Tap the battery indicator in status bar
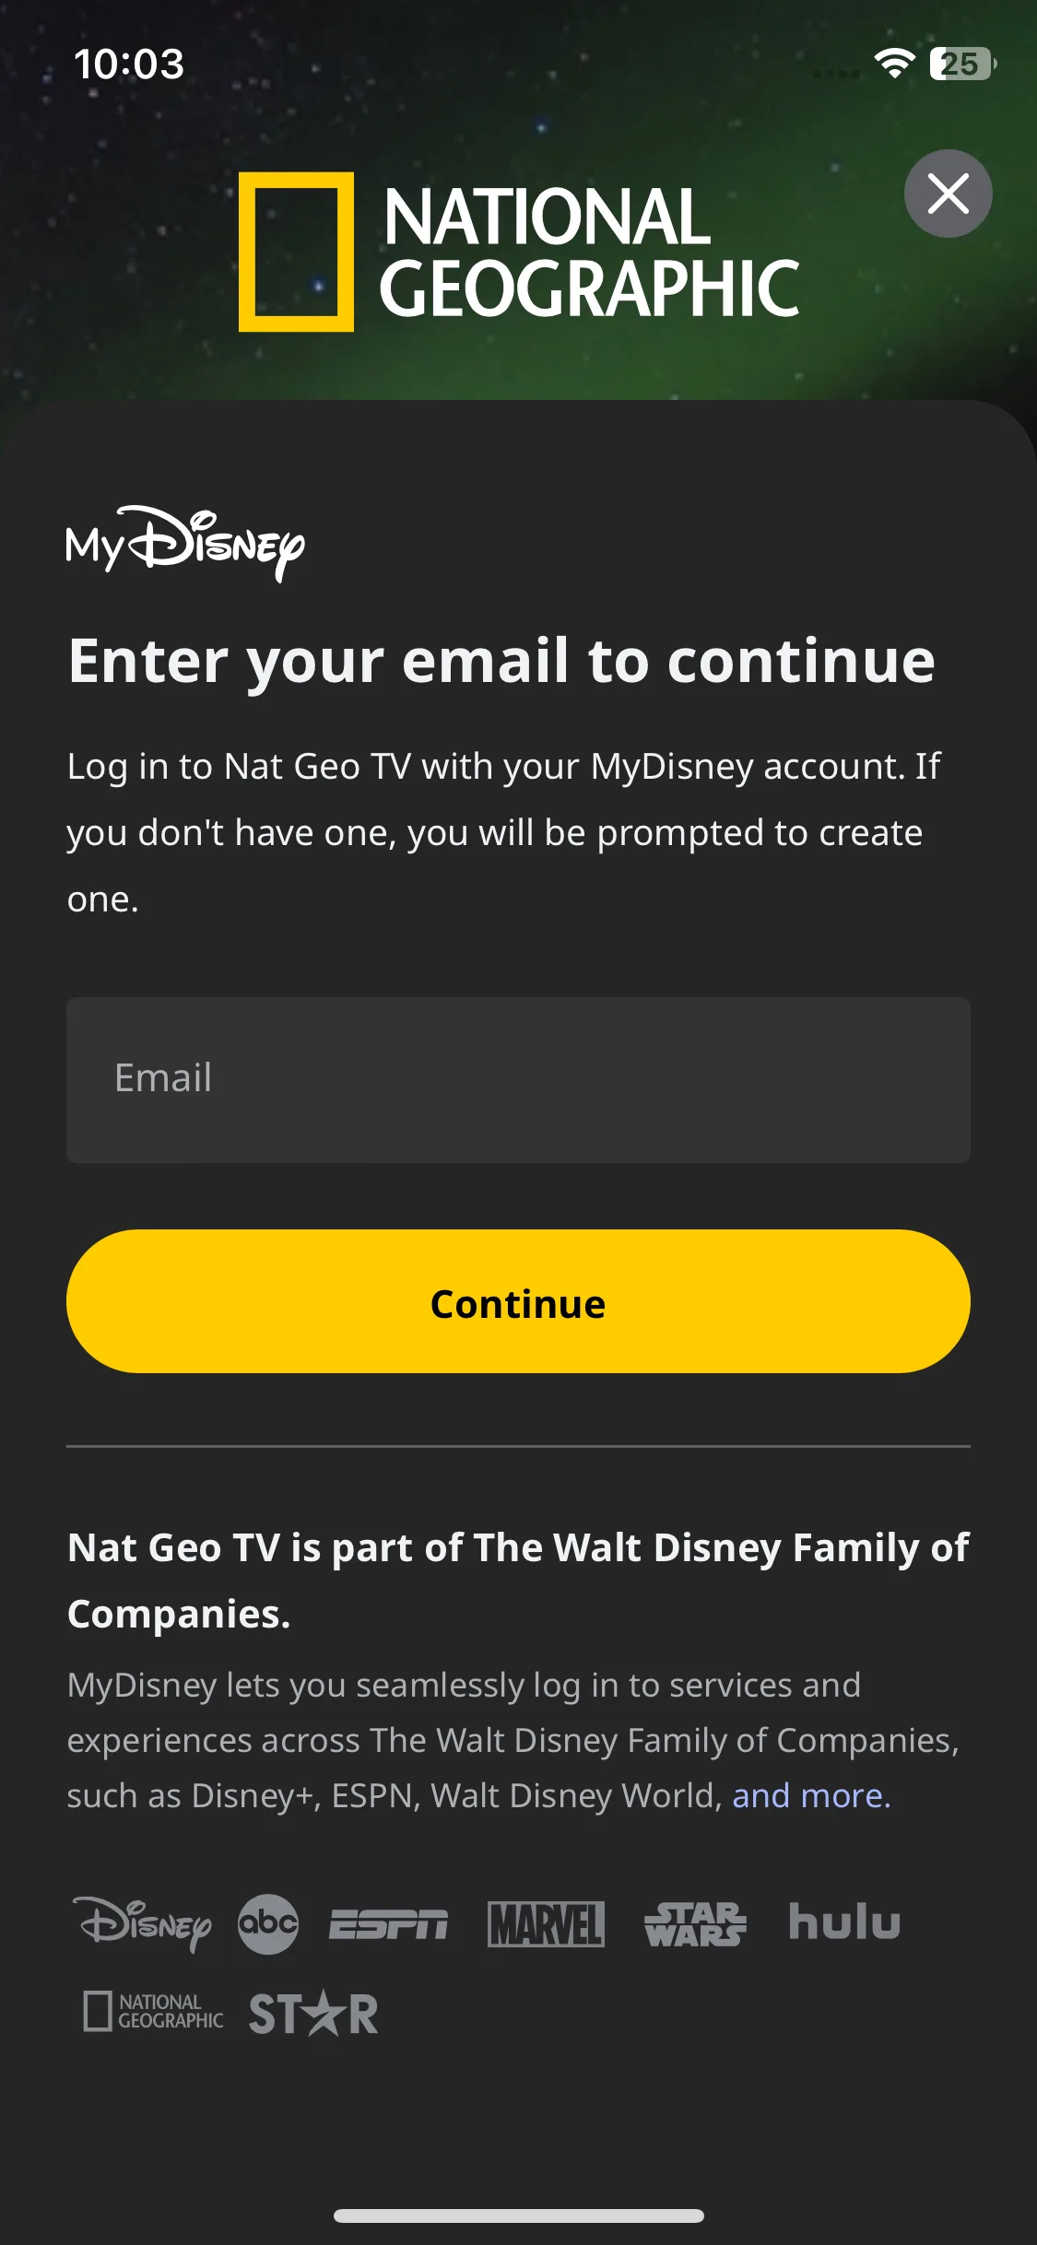Screen dimensions: 1037x2245 click(x=962, y=64)
